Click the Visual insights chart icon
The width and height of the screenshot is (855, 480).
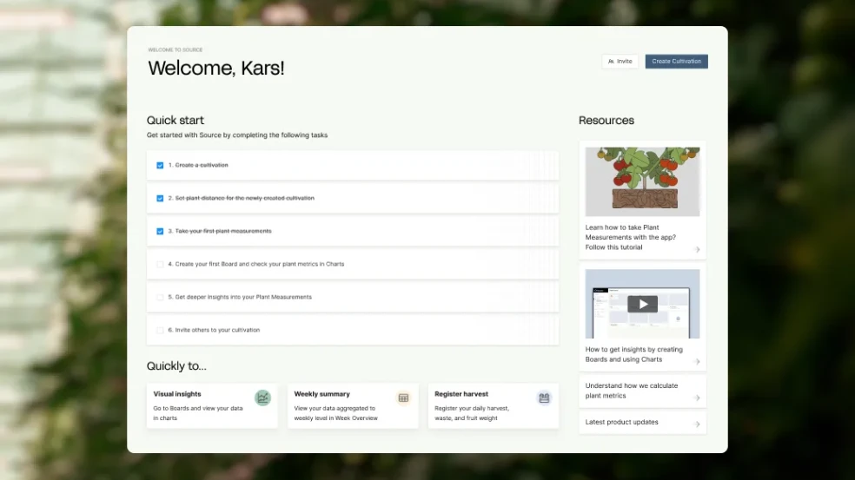tap(262, 398)
